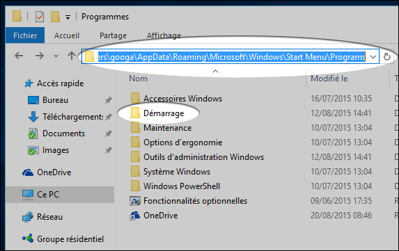Viewport: 399px width, 251px height.
Task: Click the Forward arrow navigation button
Action: 40,56
